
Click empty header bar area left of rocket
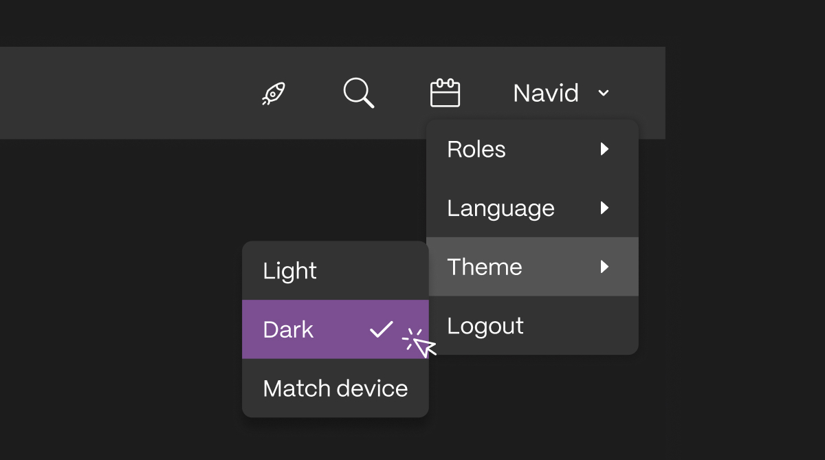[124, 93]
